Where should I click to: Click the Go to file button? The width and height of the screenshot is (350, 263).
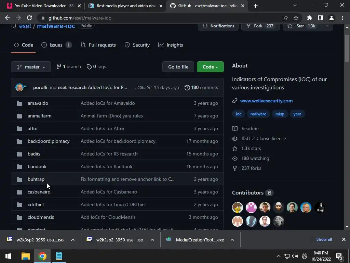pos(178,67)
